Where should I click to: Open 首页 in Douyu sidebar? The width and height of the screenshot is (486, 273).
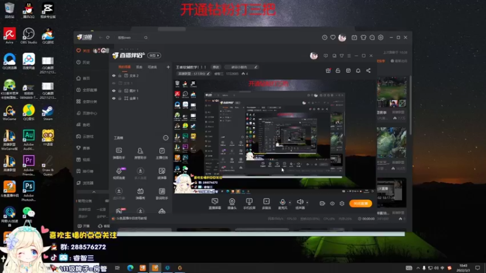[83, 78]
